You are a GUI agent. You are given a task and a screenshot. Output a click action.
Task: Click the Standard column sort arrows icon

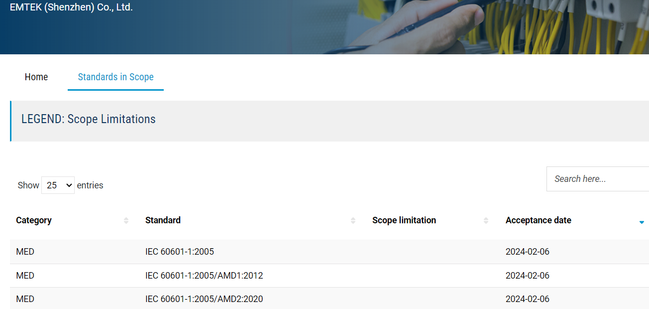tap(353, 220)
